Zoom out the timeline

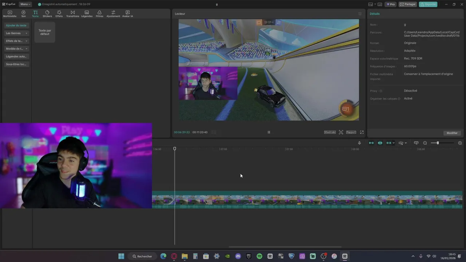tap(425, 143)
